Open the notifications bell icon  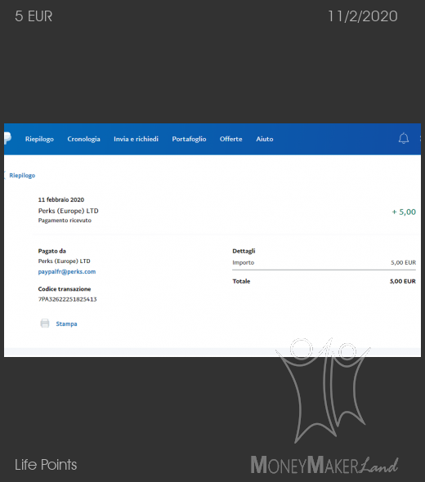[404, 138]
